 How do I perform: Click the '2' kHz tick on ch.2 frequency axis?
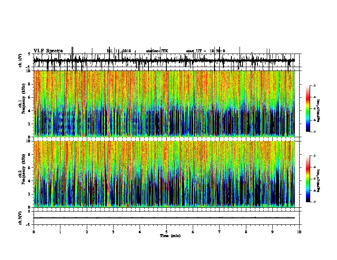pos(30,194)
